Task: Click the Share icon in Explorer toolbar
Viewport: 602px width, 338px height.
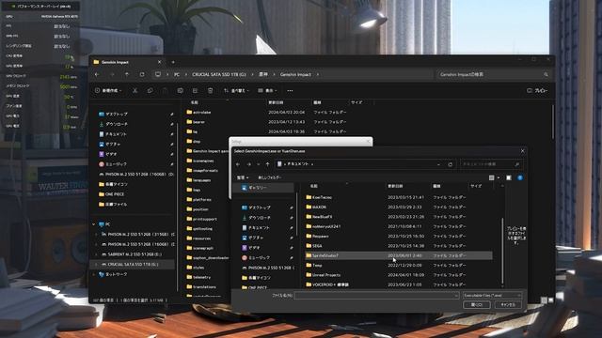Action: 195,91
